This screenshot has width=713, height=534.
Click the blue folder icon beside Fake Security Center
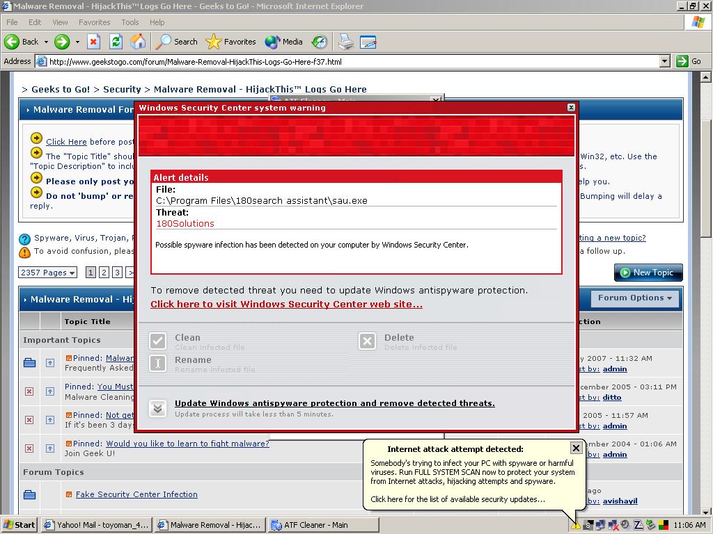pyautogui.click(x=29, y=494)
